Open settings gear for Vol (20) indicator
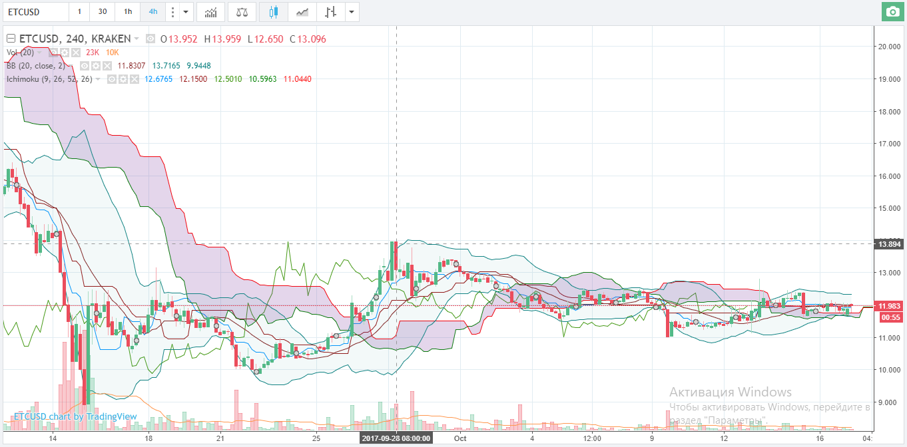 (x=65, y=53)
